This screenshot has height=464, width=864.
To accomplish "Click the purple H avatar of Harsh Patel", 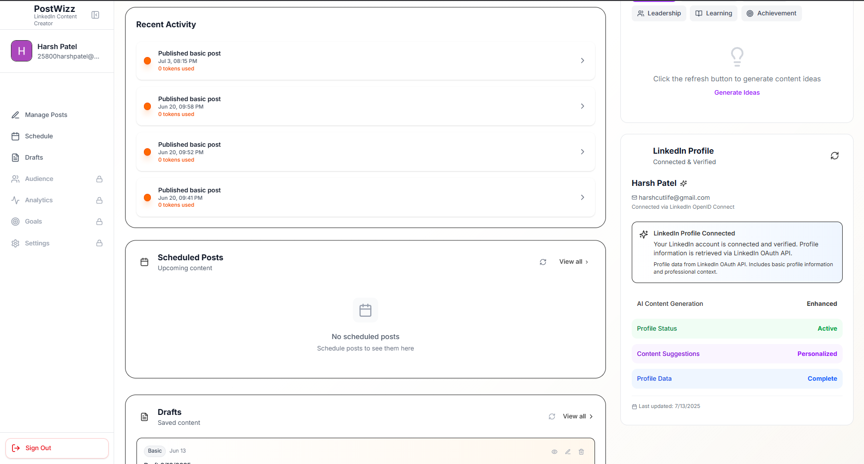I will coord(21,51).
